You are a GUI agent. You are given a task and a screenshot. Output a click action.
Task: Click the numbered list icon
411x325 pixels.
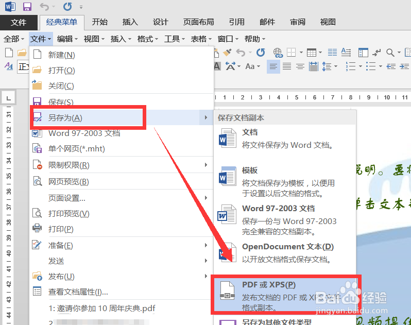click(x=351, y=66)
